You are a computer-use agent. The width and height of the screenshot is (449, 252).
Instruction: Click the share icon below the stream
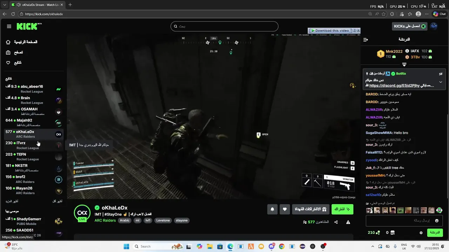336,222
